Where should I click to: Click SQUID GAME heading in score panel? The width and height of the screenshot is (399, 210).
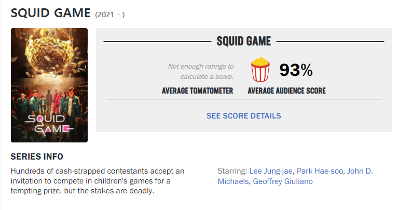(244, 41)
